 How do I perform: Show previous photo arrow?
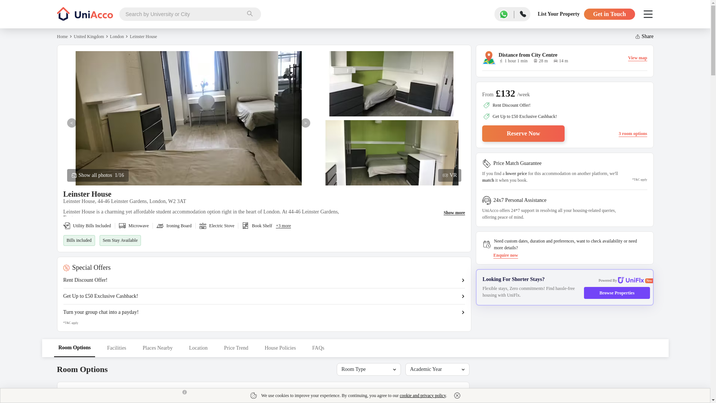72,123
